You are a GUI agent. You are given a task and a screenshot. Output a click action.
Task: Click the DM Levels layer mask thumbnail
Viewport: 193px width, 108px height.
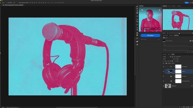[178, 76]
